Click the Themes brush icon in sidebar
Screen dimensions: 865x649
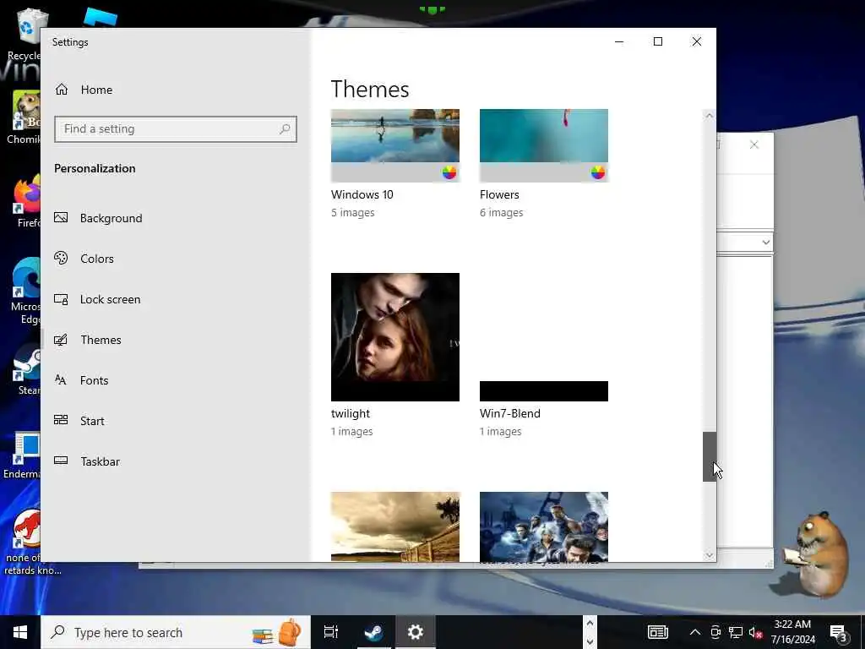[61, 340]
